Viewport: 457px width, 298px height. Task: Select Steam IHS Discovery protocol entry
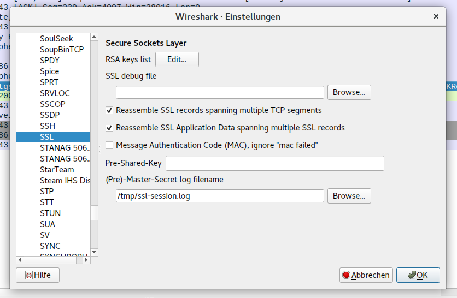point(65,181)
